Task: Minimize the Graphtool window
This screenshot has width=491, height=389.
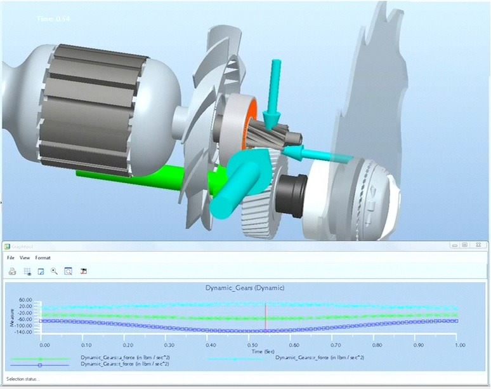Action: pyautogui.click(x=454, y=245)
